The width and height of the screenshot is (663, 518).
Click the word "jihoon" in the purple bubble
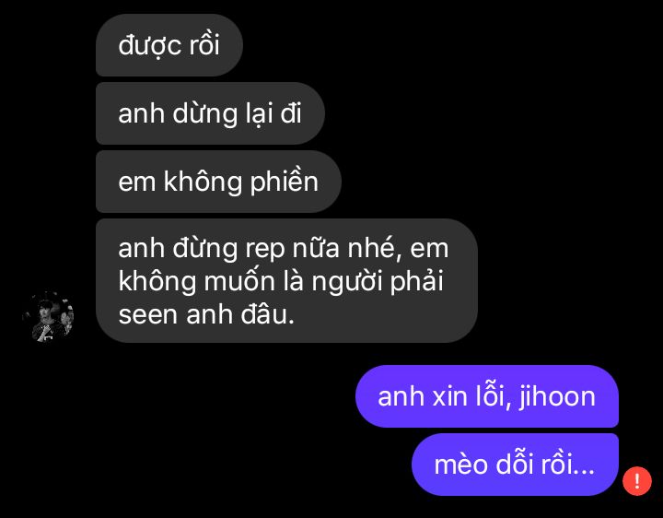[x=557, y=397]
